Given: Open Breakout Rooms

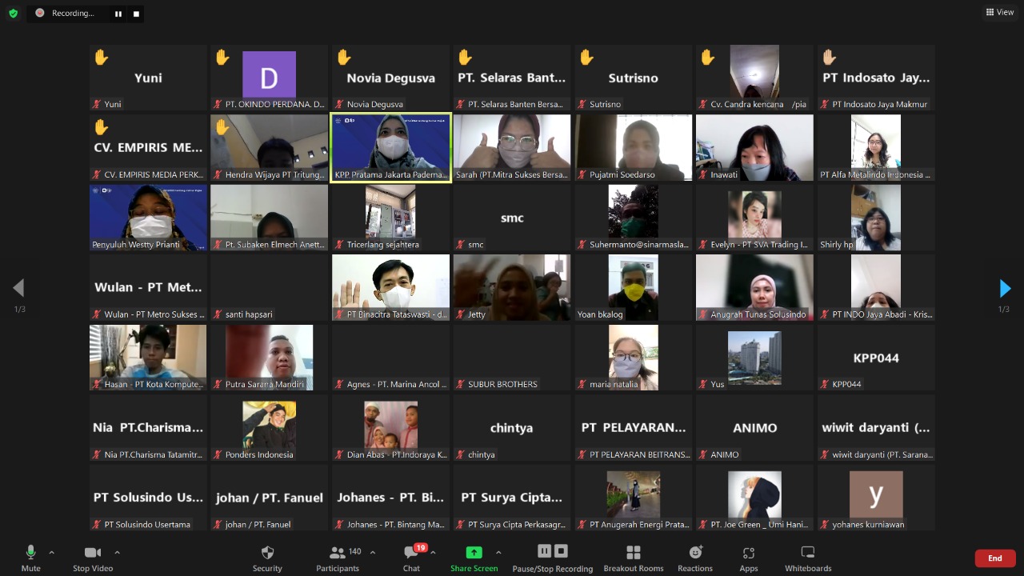Looking at the screenshot, I should (x=633, y=553).
